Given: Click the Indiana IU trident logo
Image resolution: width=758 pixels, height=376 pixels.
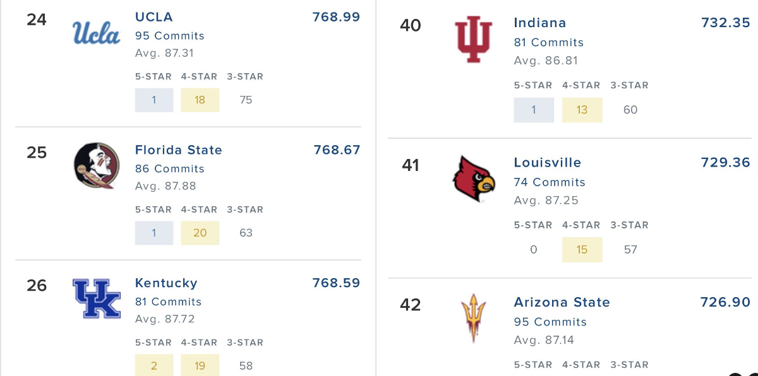Looking at the screenshot, I should pos(473,40).
